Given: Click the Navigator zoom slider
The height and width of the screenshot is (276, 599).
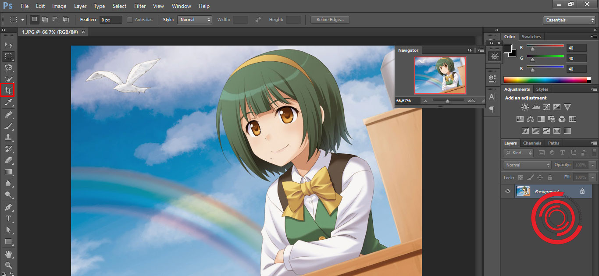Looking at the screenshot, I should 447,101.
